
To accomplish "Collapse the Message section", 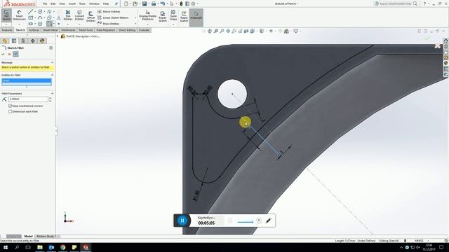I will pyautogui.click(x=52, y=62).
